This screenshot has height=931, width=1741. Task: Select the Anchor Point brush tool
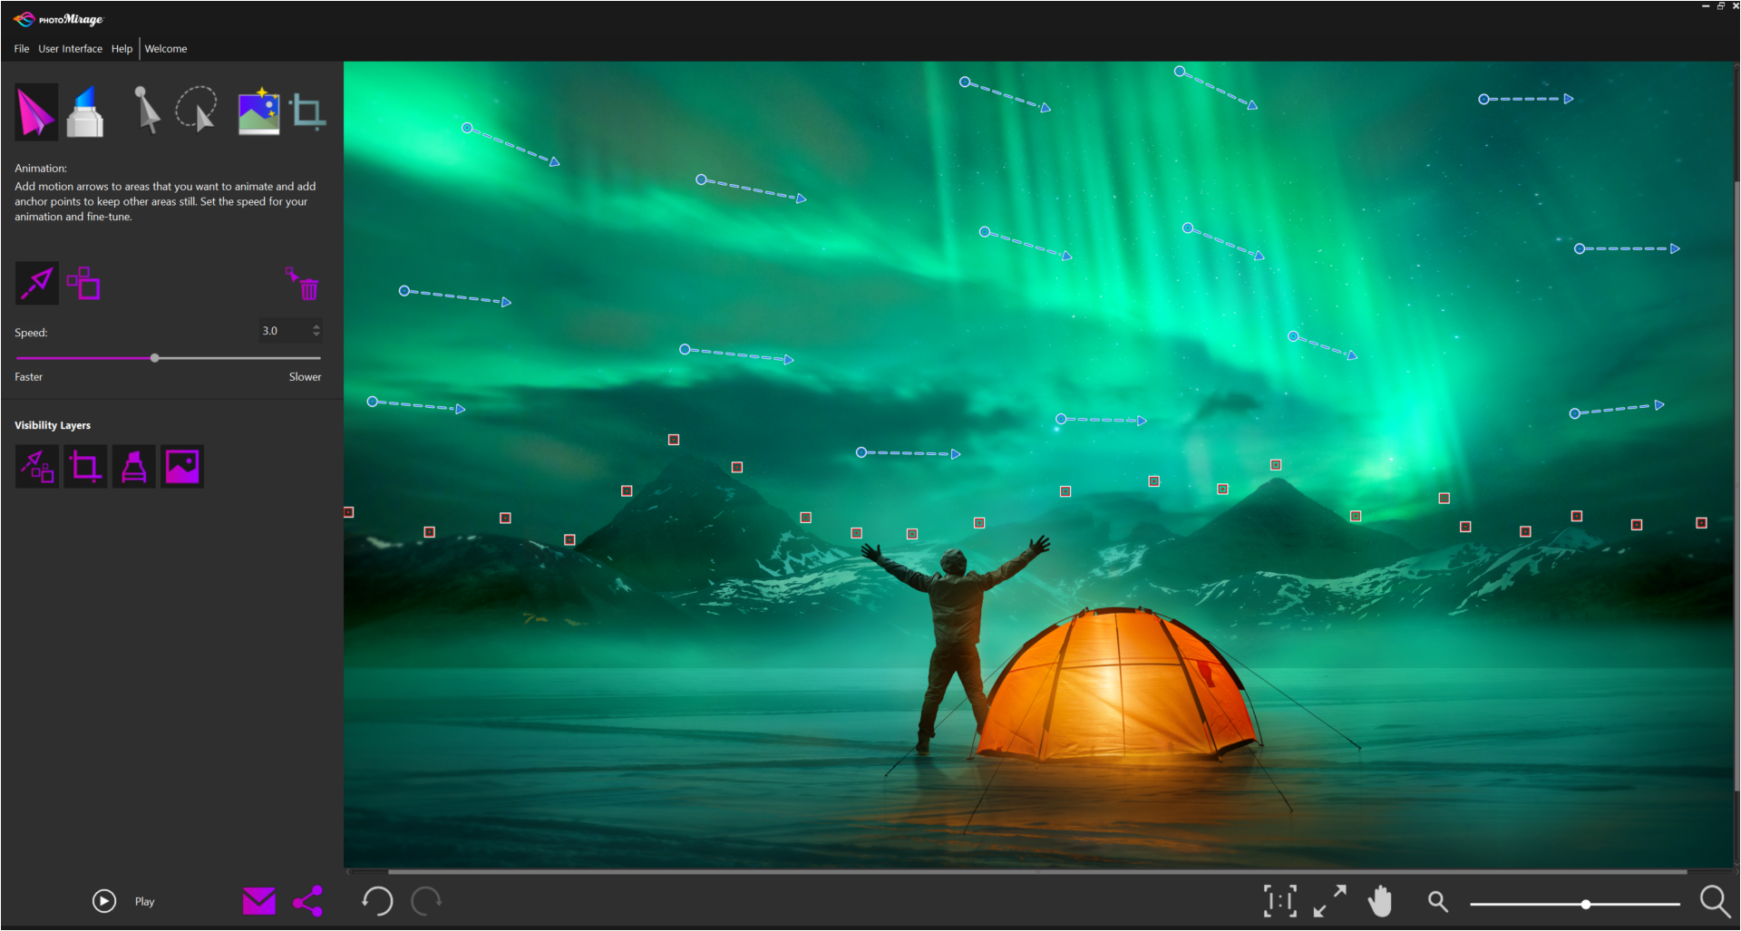point(84,111)
